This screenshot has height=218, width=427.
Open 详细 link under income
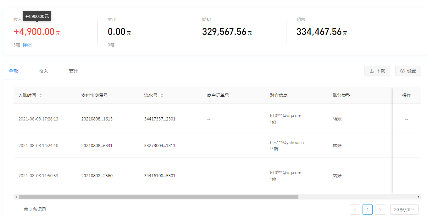coord(27,45)
